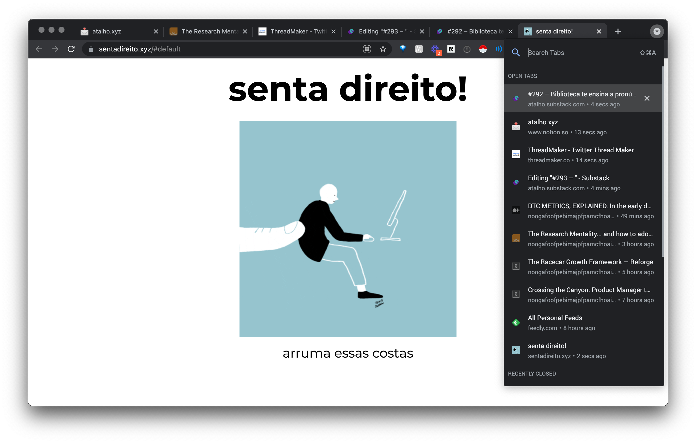The width and height of the screenshot is (696, 443).
Task: Bookmark this page with the star icon
Action: [383, 49]
